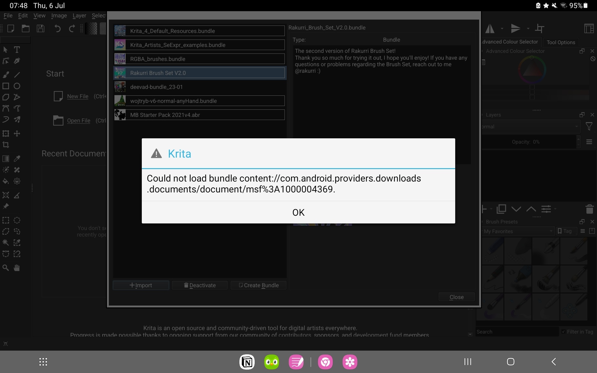The width and height of the screenshot is (597, 373).
Task: Choose the Gradient tool
Action: [6, 159]
